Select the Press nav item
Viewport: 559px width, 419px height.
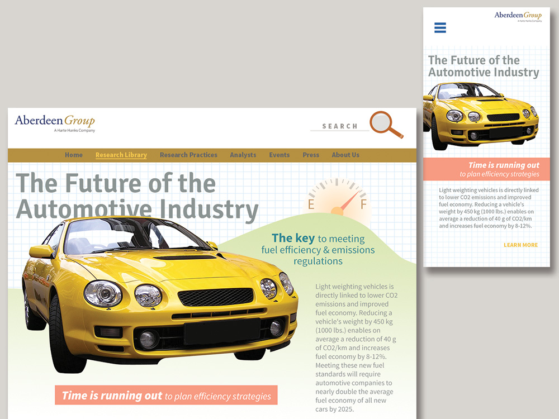coord(311,155)
